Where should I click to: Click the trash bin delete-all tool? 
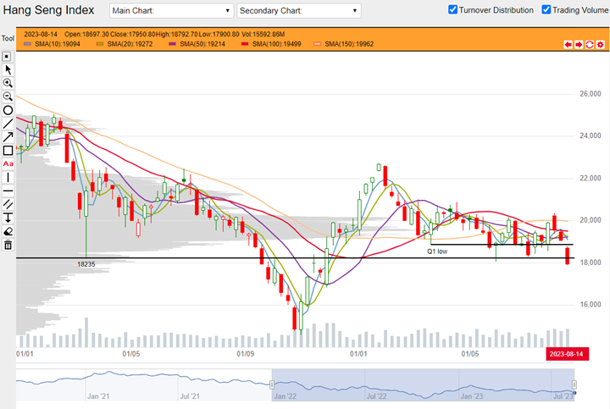(8, 245)
